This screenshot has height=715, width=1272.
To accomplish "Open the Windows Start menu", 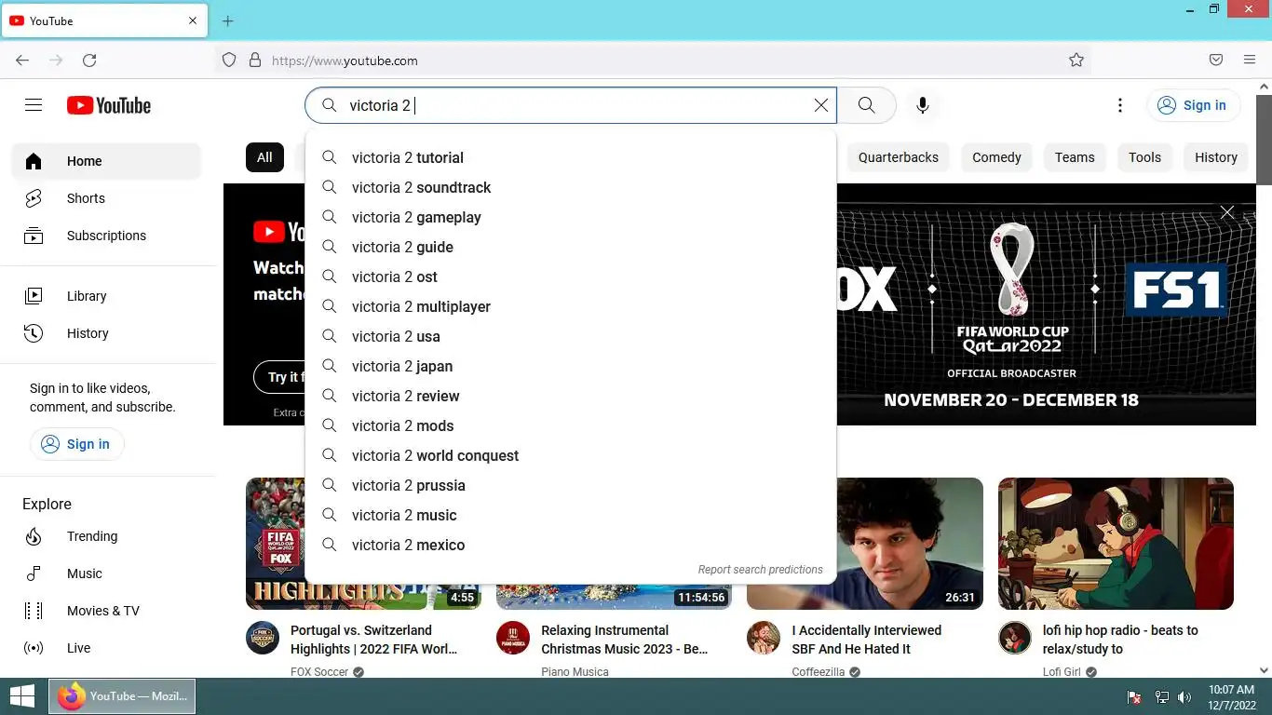I will 22,696.
